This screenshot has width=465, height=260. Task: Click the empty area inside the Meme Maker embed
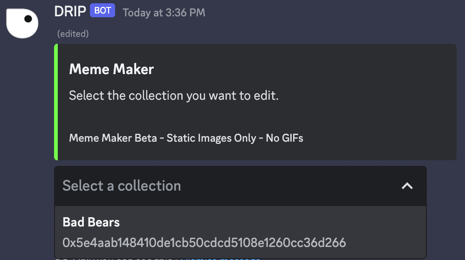(373, 103)
